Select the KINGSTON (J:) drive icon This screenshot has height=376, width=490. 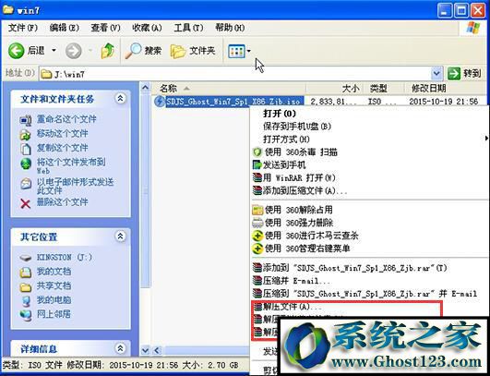point(26,258)
